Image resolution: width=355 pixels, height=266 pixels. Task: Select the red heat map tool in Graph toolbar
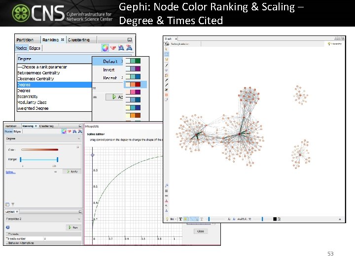(167, 95)
